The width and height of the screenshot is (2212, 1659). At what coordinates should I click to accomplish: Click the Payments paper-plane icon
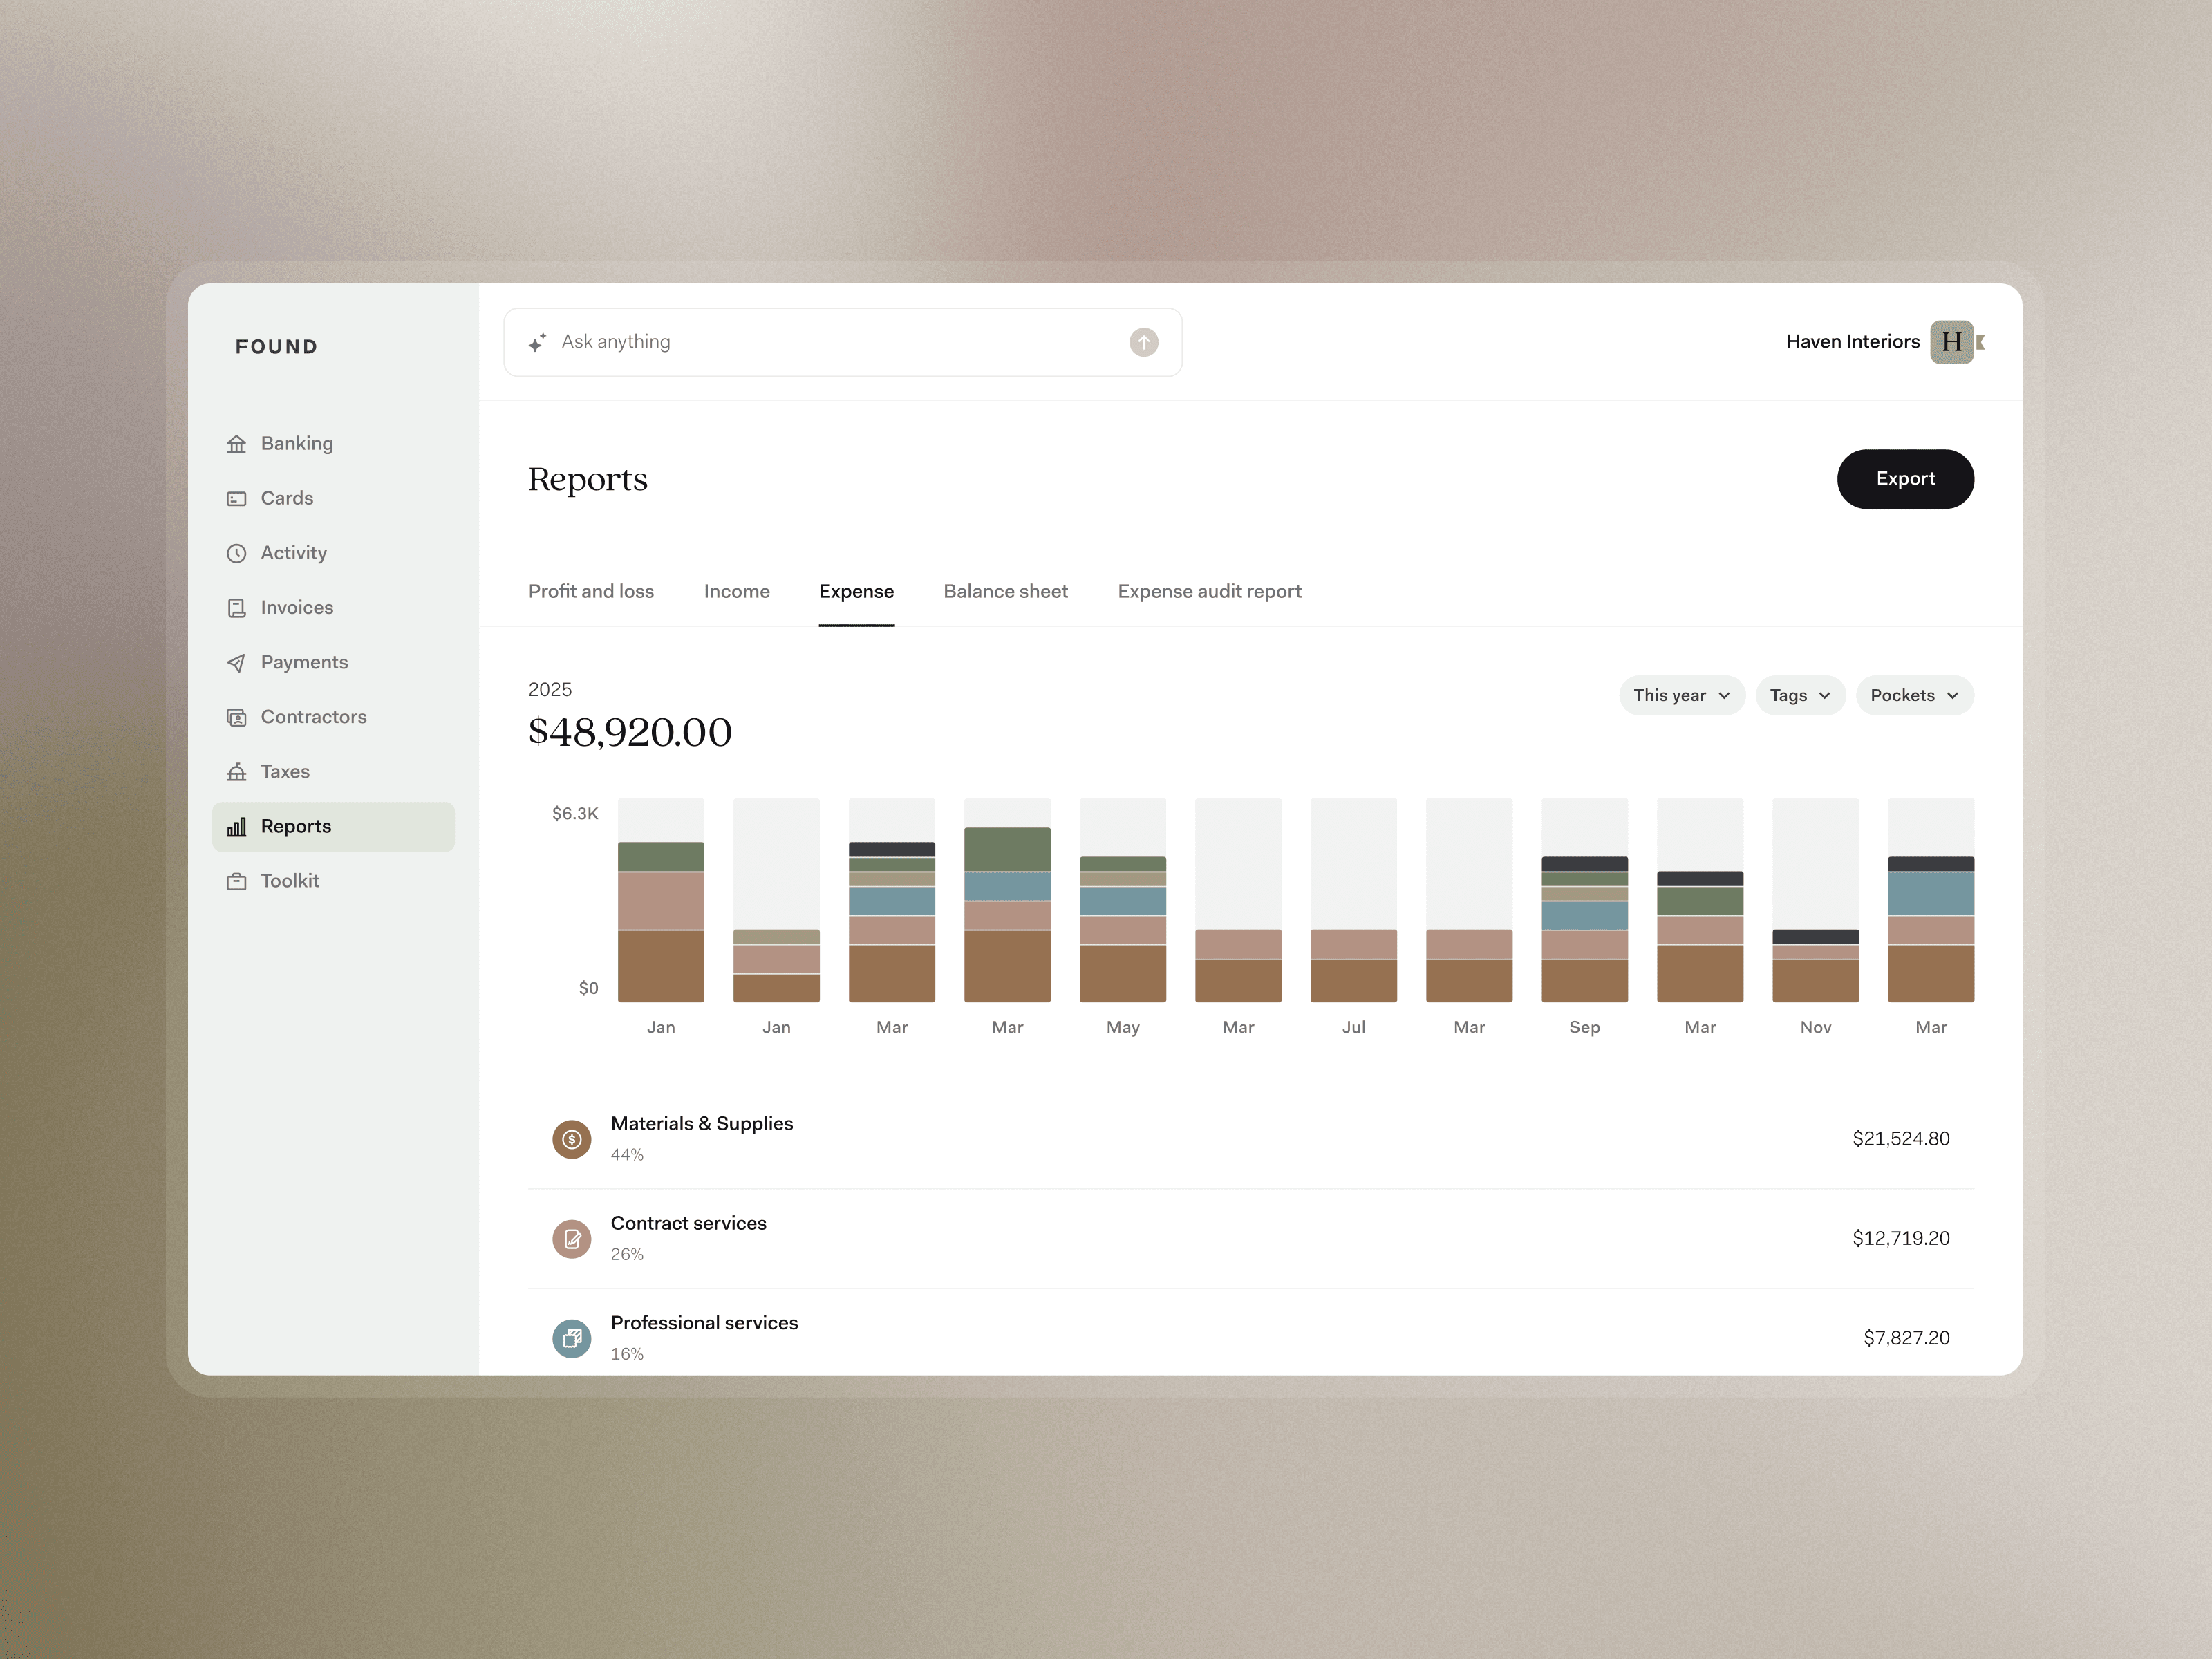pos(236,663)
